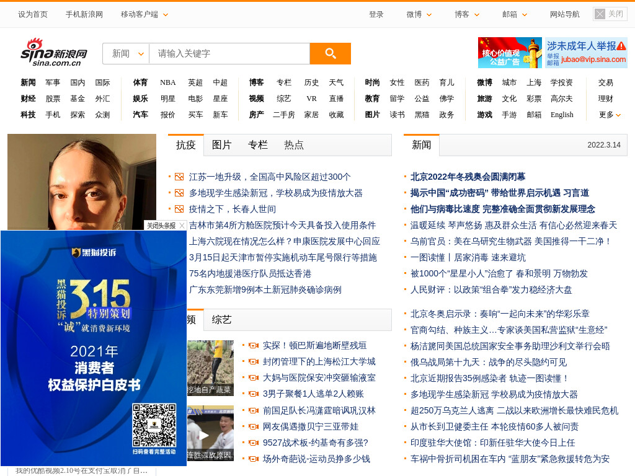Open the VR navigation link
This screenshot has width=635, height=476.
pos(311,99)
